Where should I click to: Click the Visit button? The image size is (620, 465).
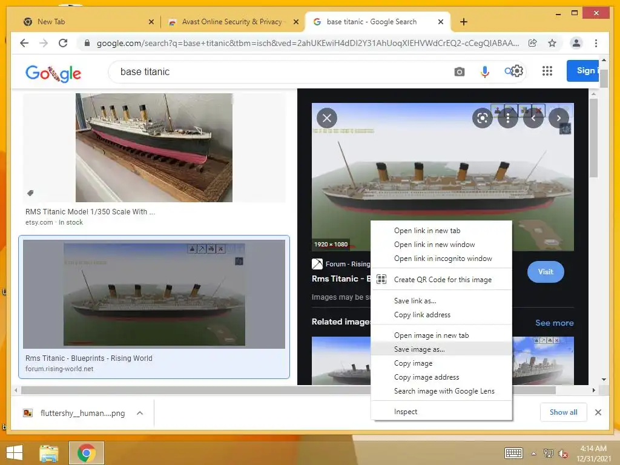tap(546, 272)
